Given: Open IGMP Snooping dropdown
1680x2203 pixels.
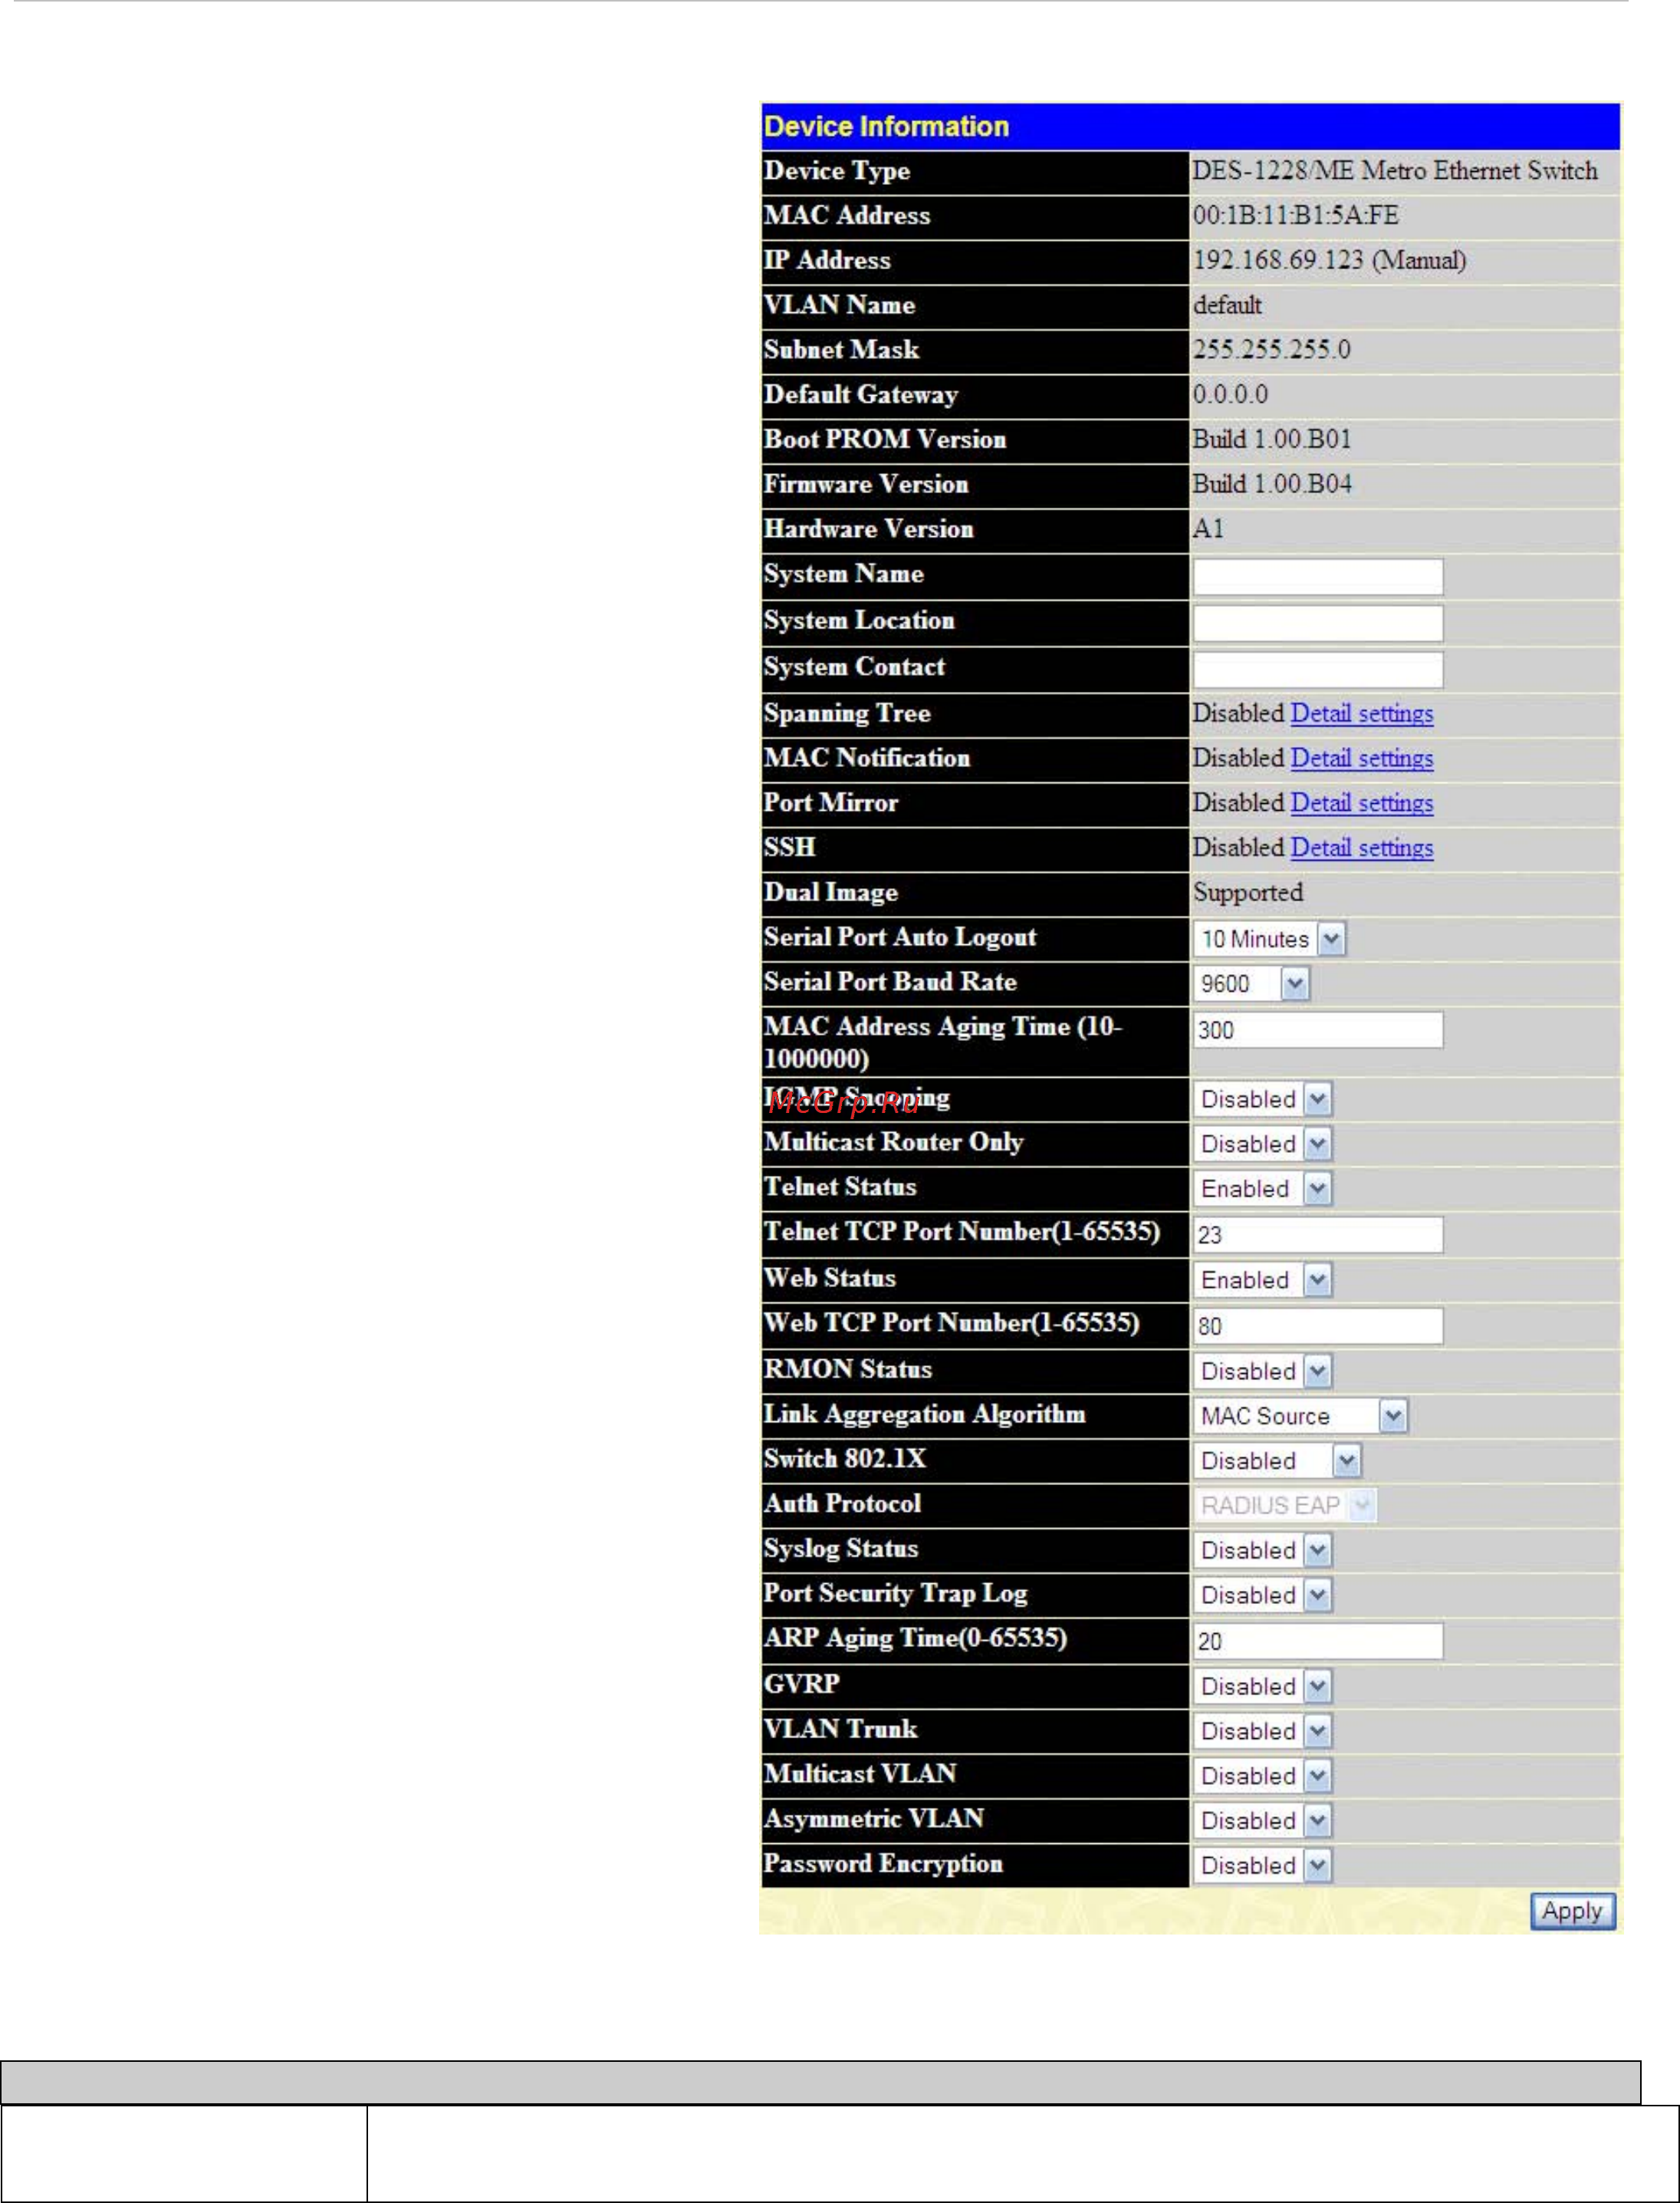Looking at the screenshot, I should click(1261, 1099).
